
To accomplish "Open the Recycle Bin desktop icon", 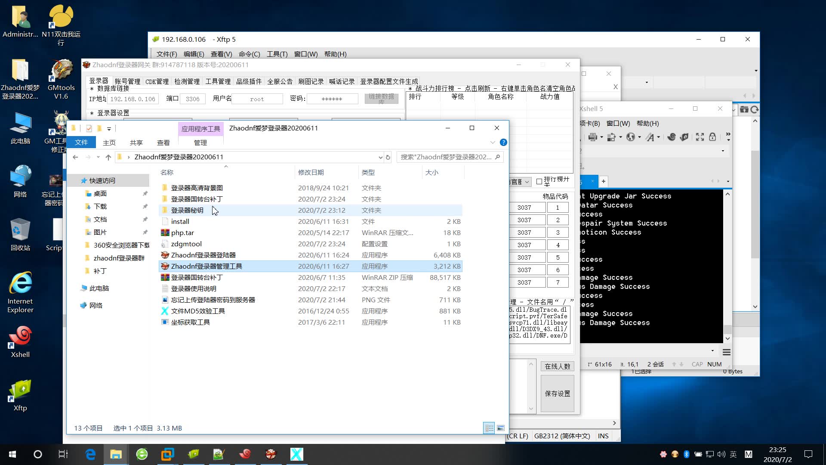I will 20,235.
